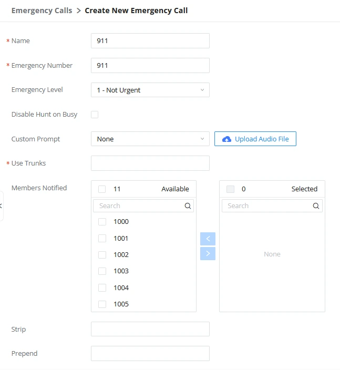Click the Custom Prompt dropdown chevron
The height and width of the screenshot is (370, 340).
click(202, 139)
